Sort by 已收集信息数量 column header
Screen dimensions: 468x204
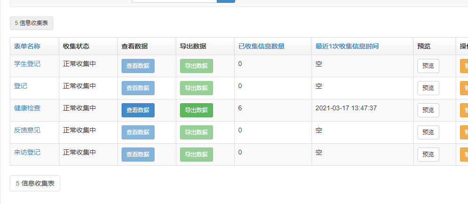point(262,46)
